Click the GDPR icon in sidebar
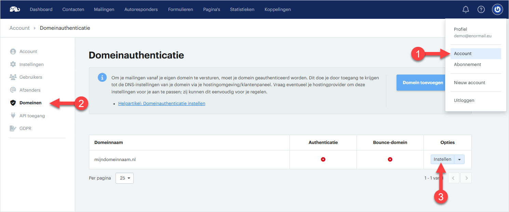This screenshot has height=212, width=509. point(13,129)
